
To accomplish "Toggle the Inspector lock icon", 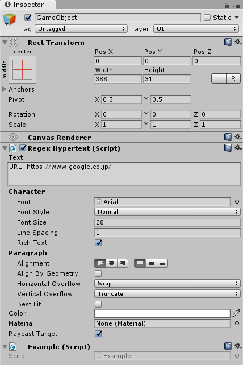I will 227,5.
